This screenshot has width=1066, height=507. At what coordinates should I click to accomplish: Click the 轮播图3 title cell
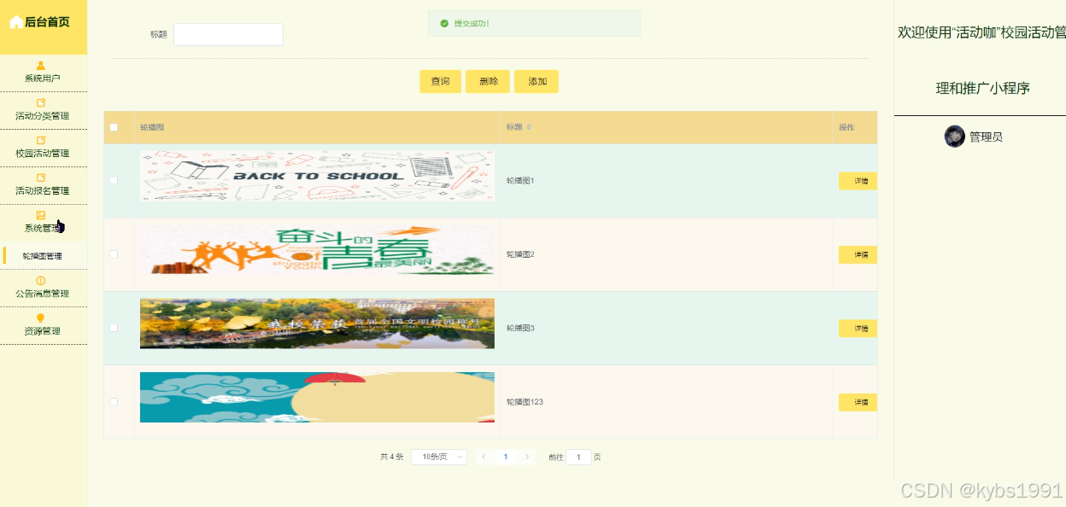[667, 328]
